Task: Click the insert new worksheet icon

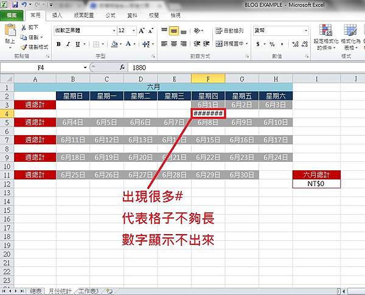Action: pyautogui.click(x=109, y=291)
